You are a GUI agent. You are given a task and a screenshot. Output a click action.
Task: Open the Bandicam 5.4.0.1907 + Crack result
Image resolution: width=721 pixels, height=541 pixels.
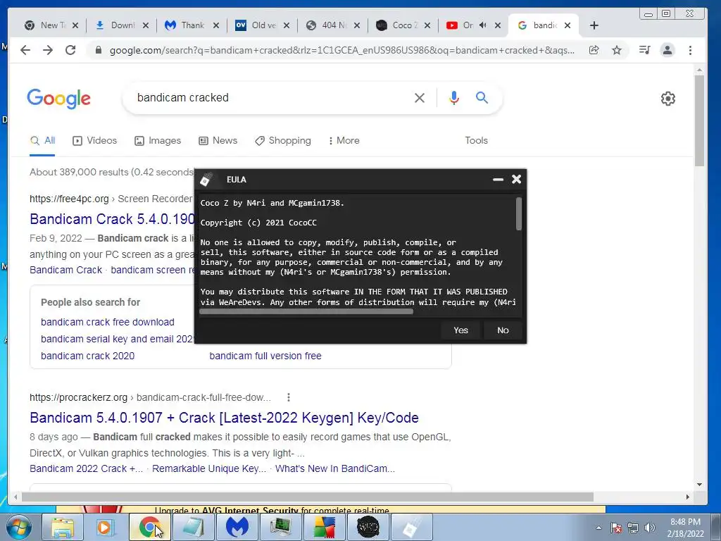(x=224, y=418)
